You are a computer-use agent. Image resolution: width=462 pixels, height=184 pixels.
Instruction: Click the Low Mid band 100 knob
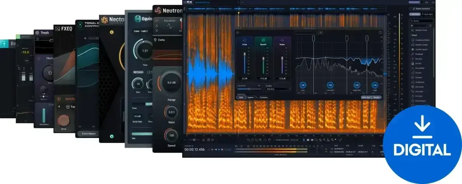coord(330,85)
